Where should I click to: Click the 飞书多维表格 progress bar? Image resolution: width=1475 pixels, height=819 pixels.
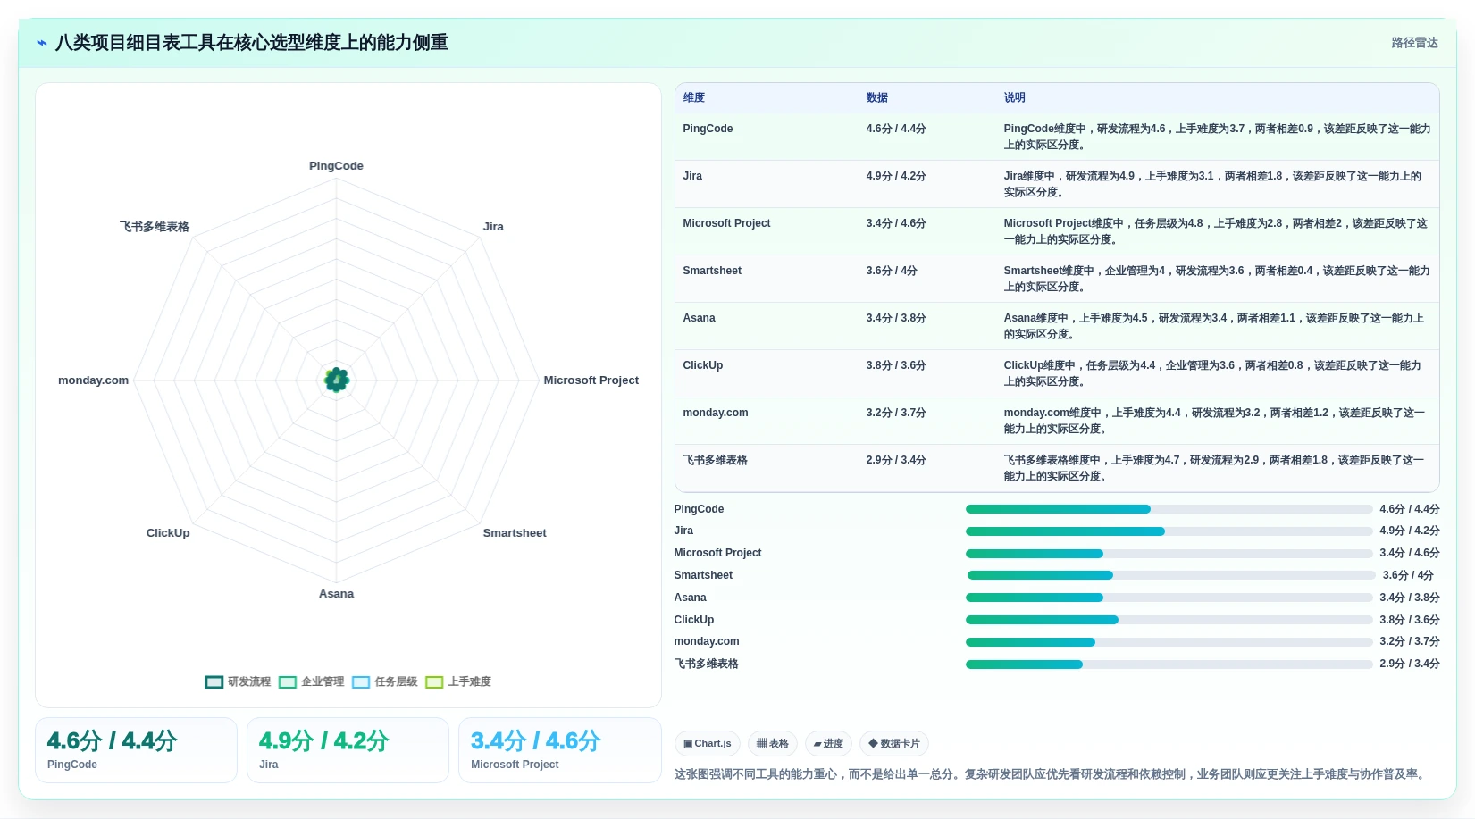(x=1169, y=664)
